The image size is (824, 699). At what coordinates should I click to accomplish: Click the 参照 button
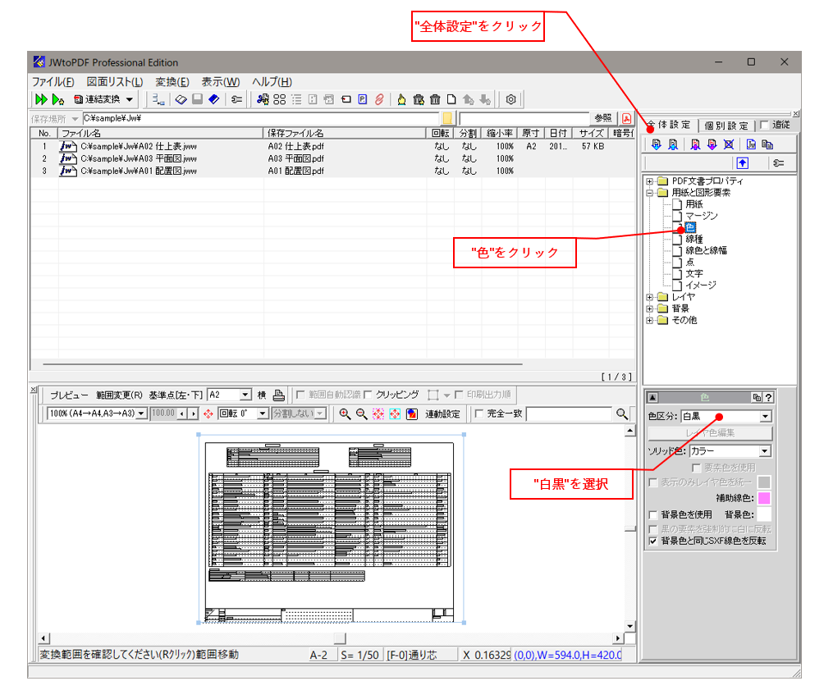602,117
